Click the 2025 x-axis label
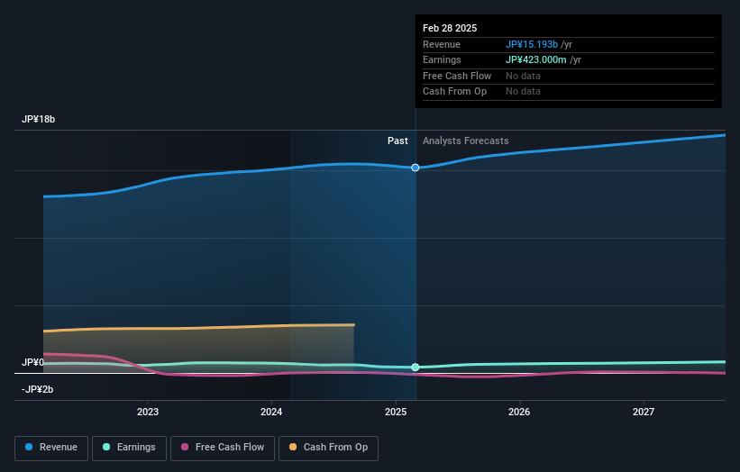 [396, 413]
